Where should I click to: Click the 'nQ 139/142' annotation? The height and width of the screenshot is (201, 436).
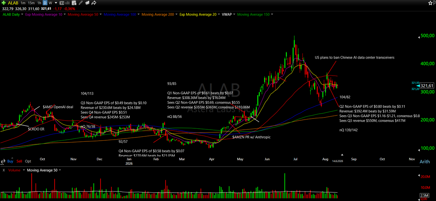[x=349, y=130]
